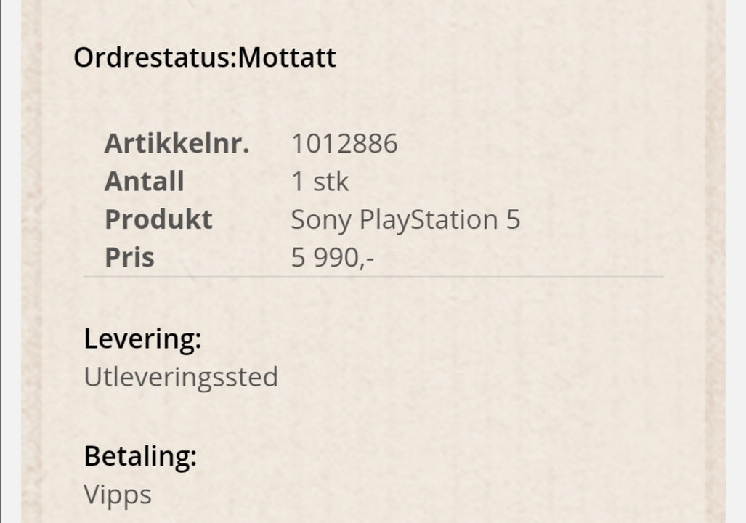Click the Ordrestatus:Mottatt heading

[x=205, y=58]
